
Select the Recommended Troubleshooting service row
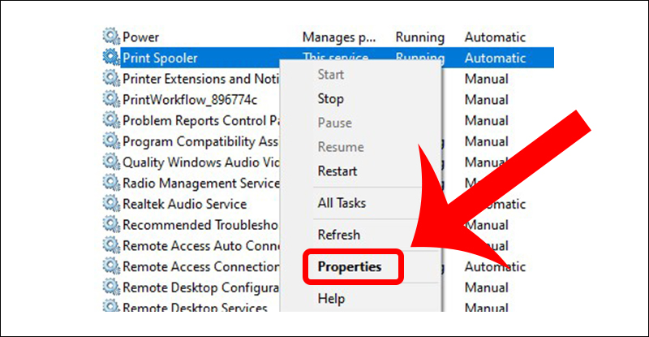point(200,224)
